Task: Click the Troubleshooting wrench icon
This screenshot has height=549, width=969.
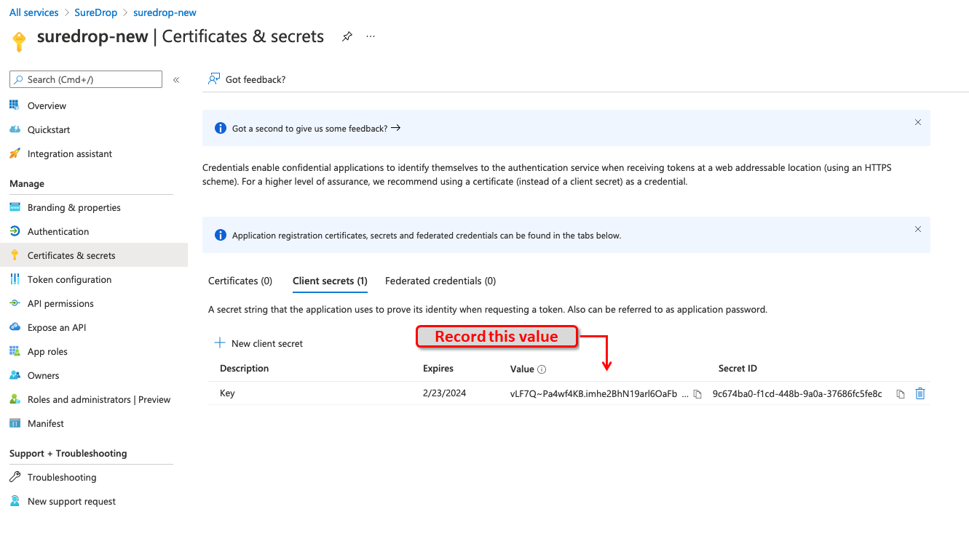Action: click(15, 477)
